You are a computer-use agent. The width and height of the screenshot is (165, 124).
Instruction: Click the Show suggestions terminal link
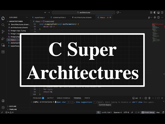coord(84,102)
